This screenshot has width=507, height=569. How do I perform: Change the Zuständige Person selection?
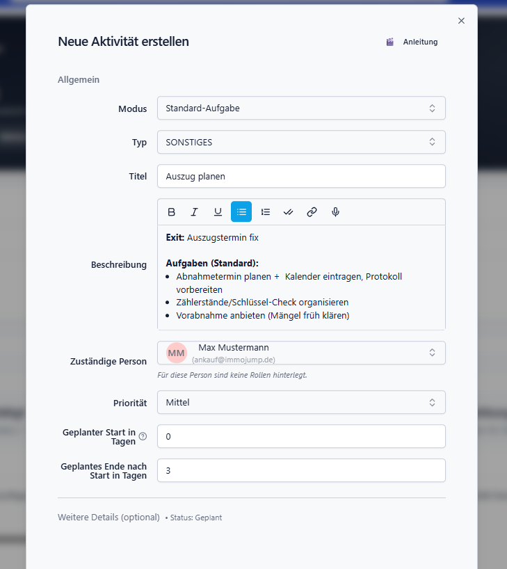(x=301, y=353)
